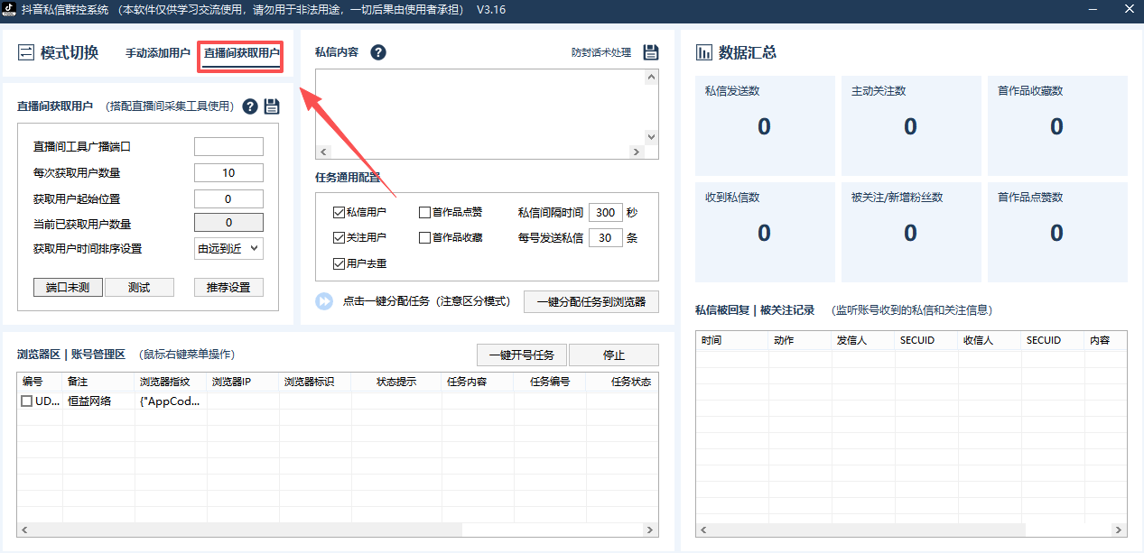Switch to 直播间获取用户 tab

coord(241,53)
